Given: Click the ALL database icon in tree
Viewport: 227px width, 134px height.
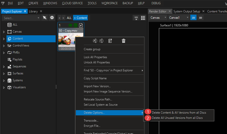Looking at the screenshot, I should [x=9, y=25].
